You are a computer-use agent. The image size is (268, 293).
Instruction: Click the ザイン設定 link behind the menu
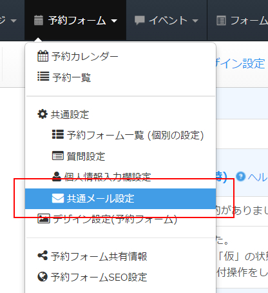point(241,64)
